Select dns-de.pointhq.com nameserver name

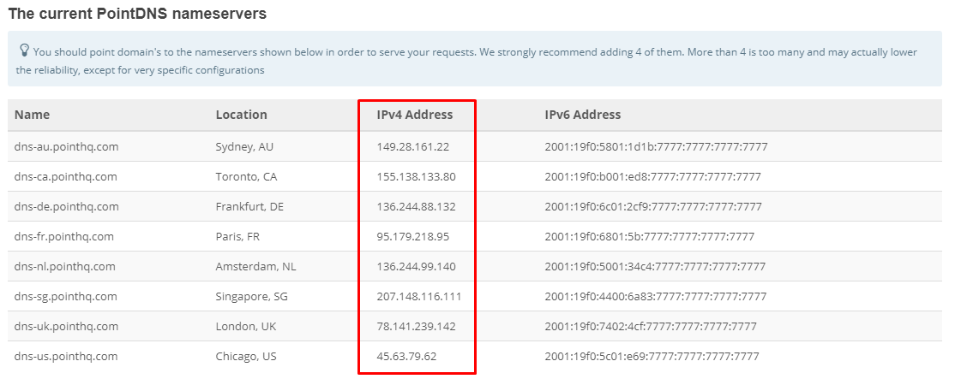pos(66,206)
